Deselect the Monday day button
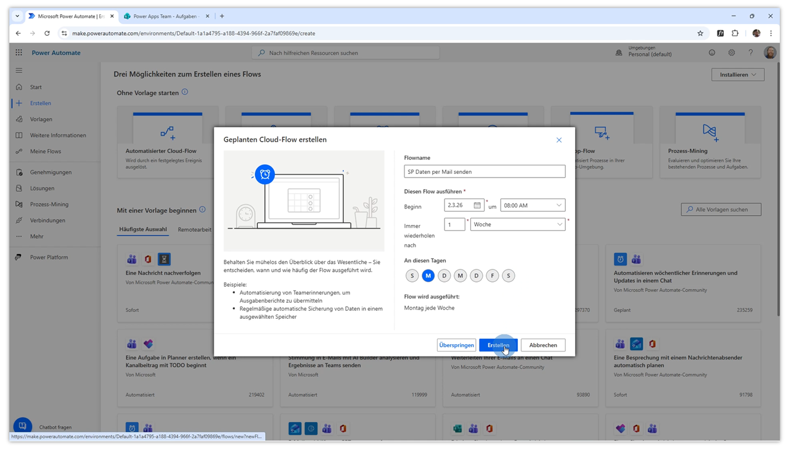 click(428, 276)
